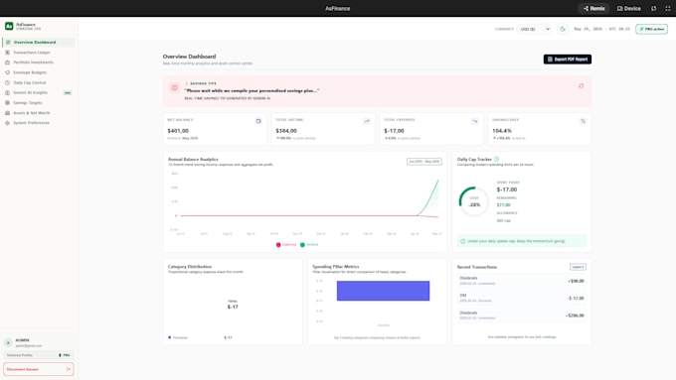The height and width of the screenshot is (380, 676).
Task: Click the green Income legend marker
Action: [x=302, y=245]
